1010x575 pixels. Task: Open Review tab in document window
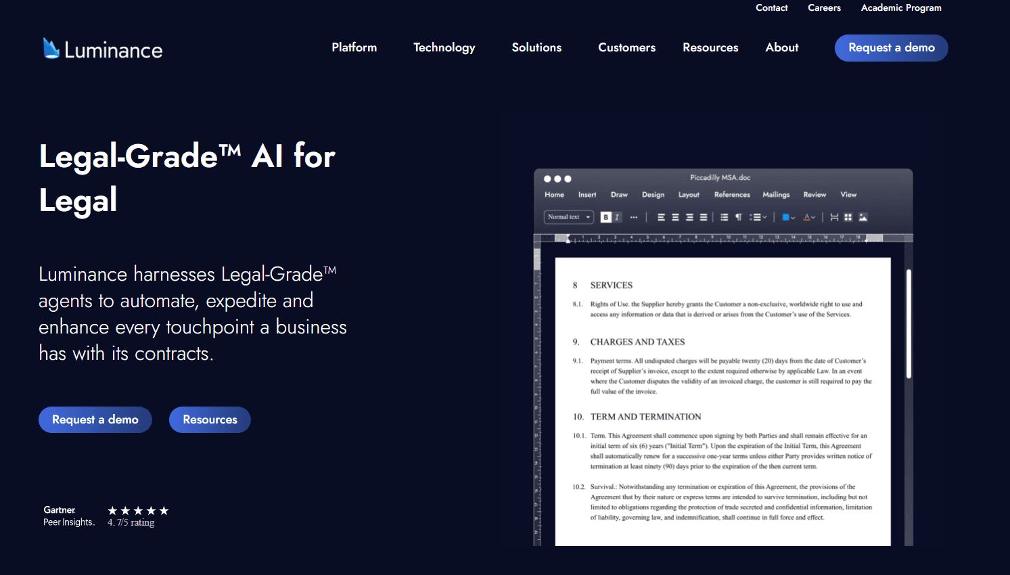point(814,195)
